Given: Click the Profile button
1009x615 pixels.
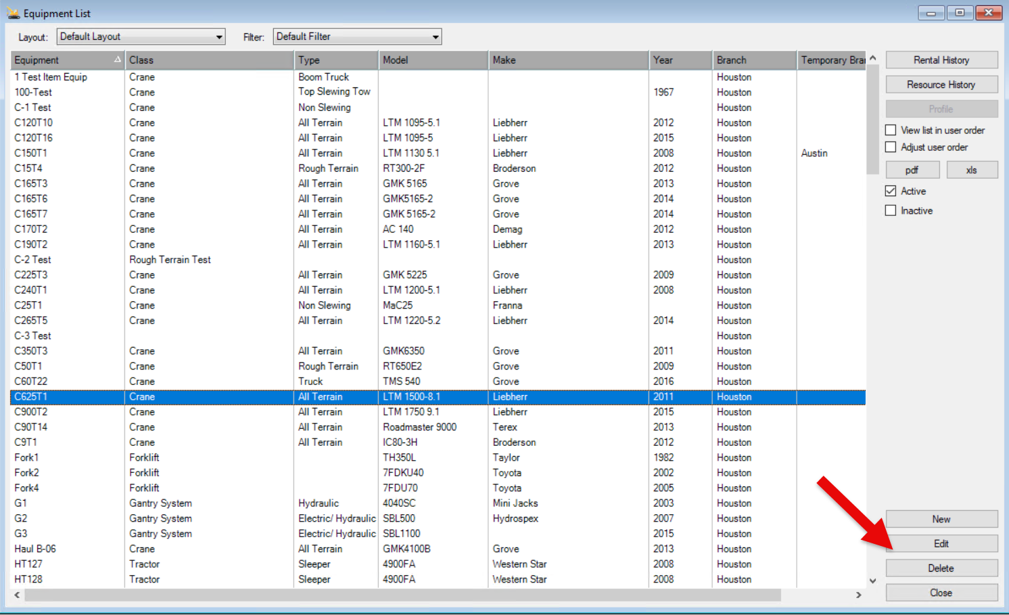Looking at the screenshot, I should [x=941, y=109].
